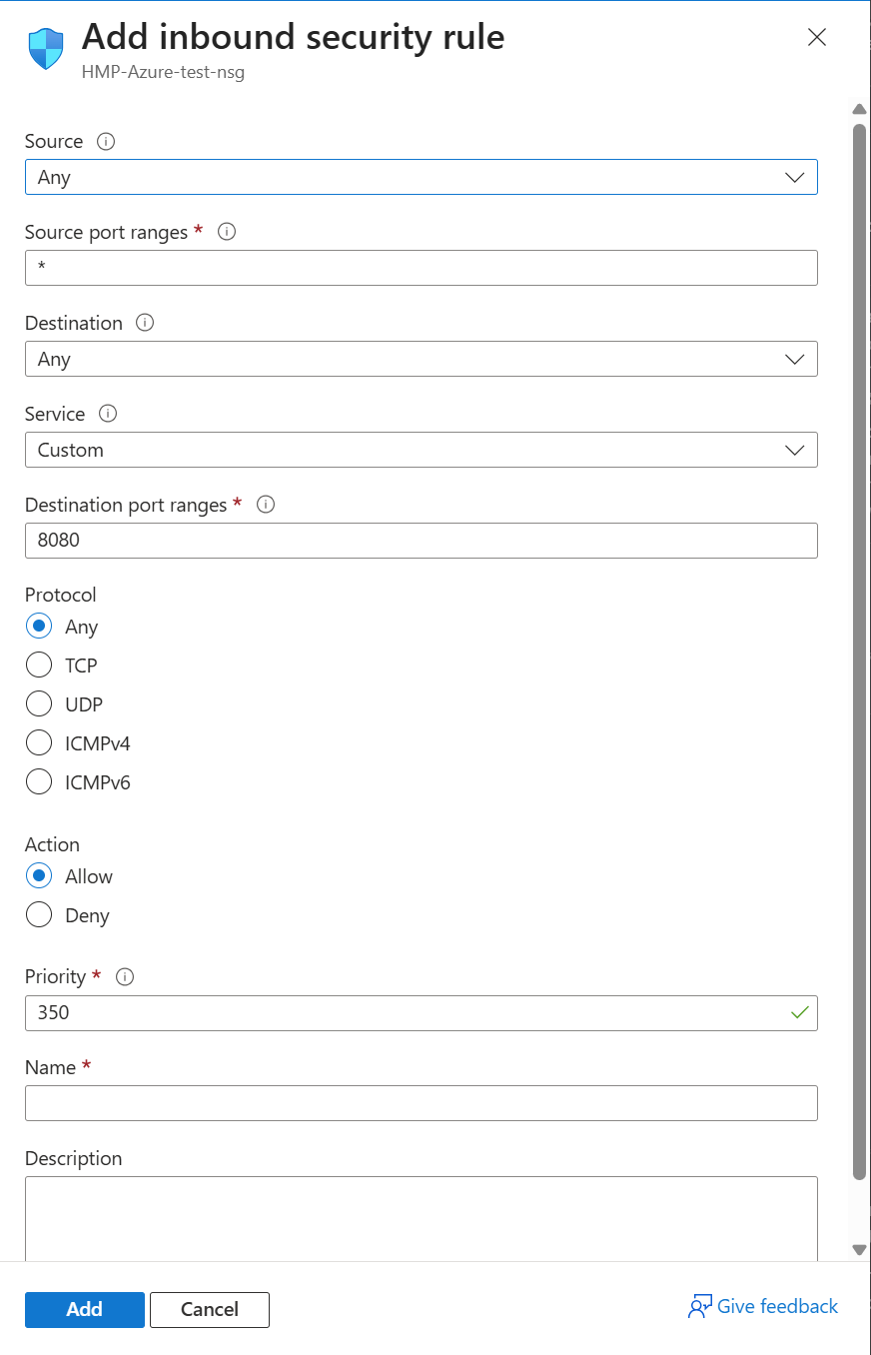This screenshot has height=1355, width=871.
Task: Click the Give feedback smiley icon
Action: [x=699, y=1306]
